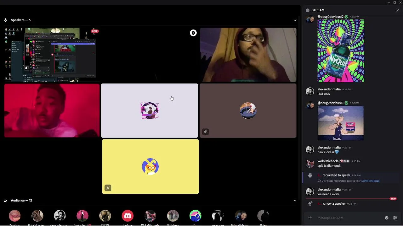This screenshot has height=226, width=403.
Task: Click the SKAI server tag badge
Action: pos(345,161)
